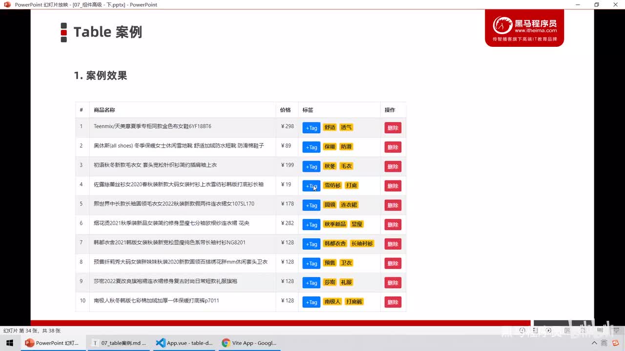Click +Tag for the 预售纤莉秀 row

coord(311,263)
